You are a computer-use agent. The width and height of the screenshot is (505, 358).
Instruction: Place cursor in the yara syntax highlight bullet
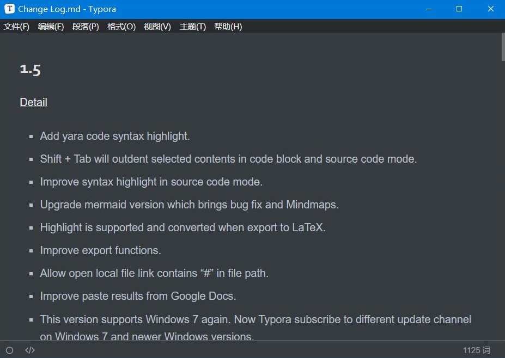(114, 136)
